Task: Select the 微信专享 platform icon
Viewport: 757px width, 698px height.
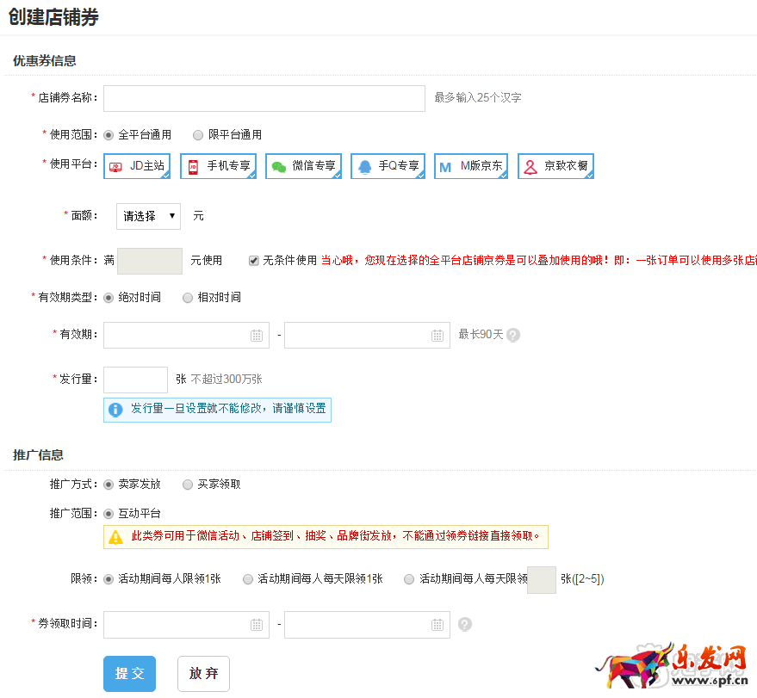Action: pyautogui.click(x=303, y=167)
